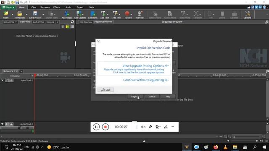
Task: Expand the Add Text dropdown arrow
Action: [108, 14]
